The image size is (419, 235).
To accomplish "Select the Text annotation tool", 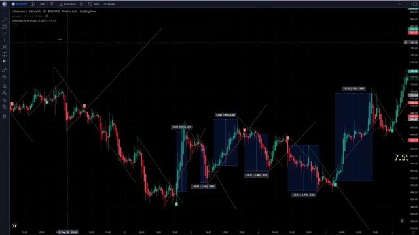I will 5,40.
